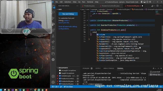This screenshot has width=163, height=91.
Task: Open the Live Share view in activity bar
Action: tap(53, 42)
